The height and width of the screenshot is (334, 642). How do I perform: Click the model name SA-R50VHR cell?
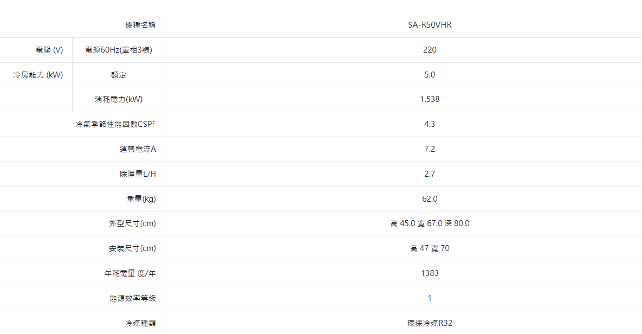tap(430, 25)
